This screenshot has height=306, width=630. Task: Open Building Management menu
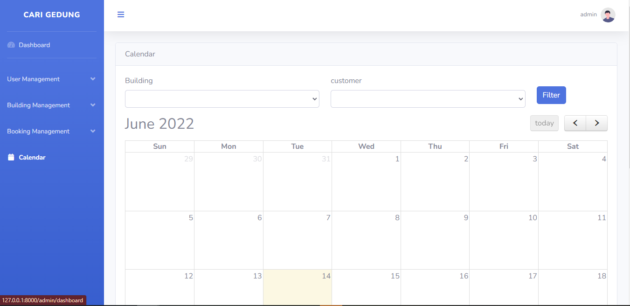coord(52,105)
